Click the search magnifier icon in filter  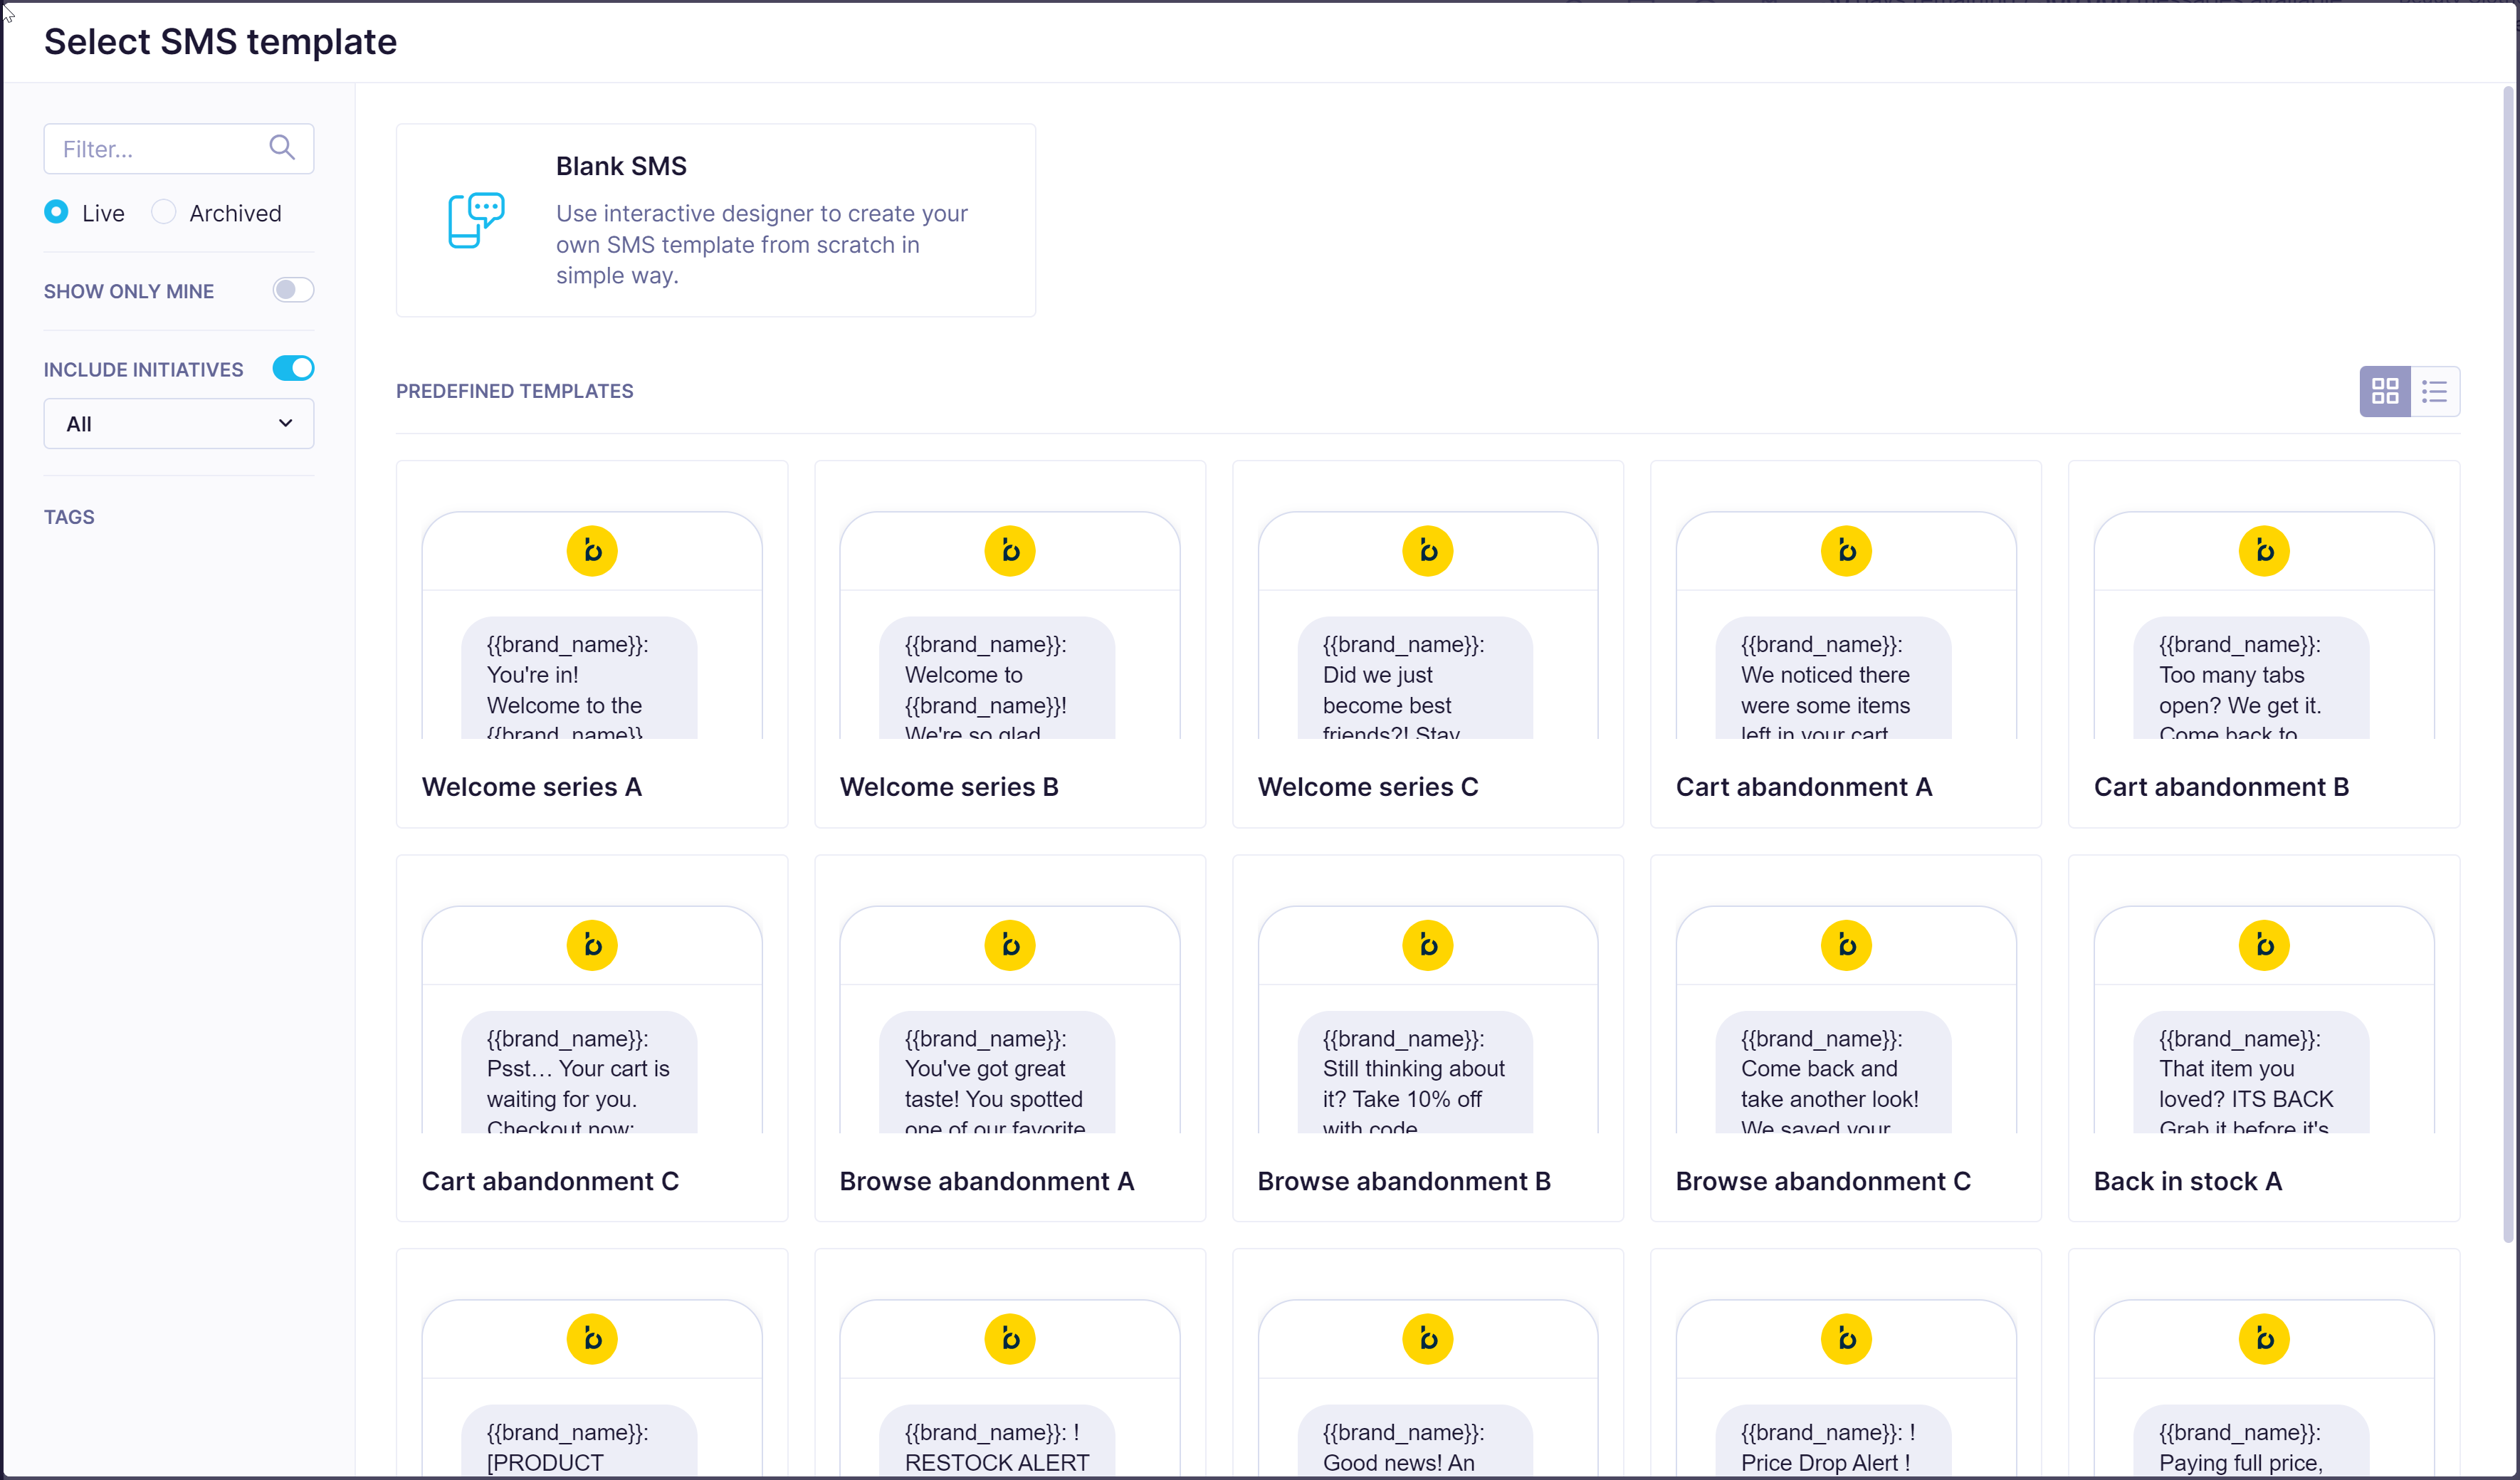tap(282, 148)
